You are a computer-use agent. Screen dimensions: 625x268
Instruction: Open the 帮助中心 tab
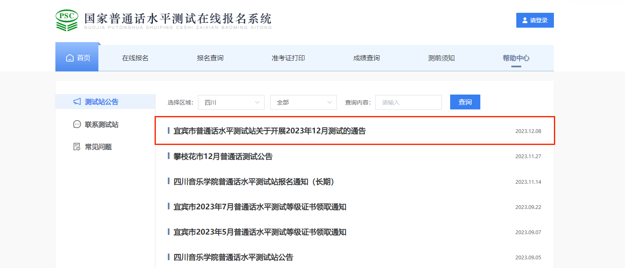516,58
